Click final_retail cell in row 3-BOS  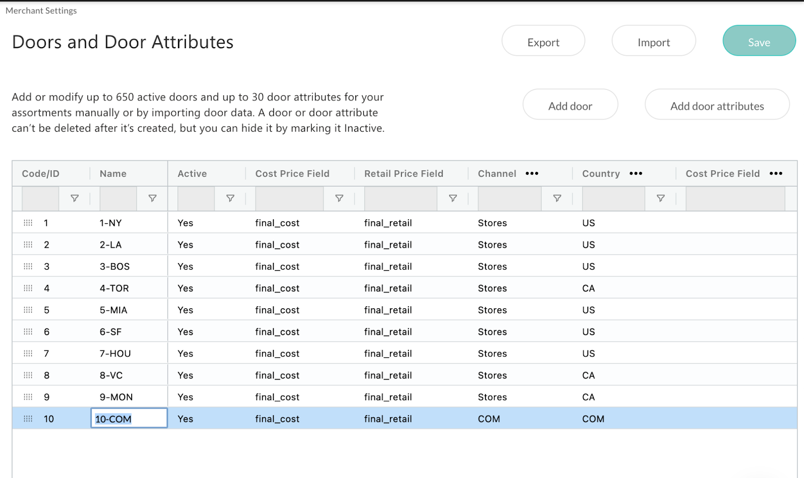[388, 267]
